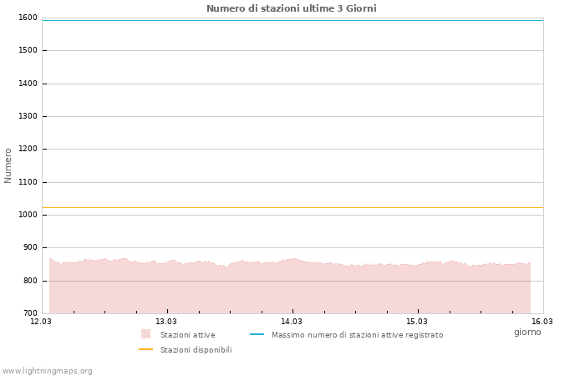Click the blue legend line marker
This screenshot has height=376, width=585.
point(257,334)
